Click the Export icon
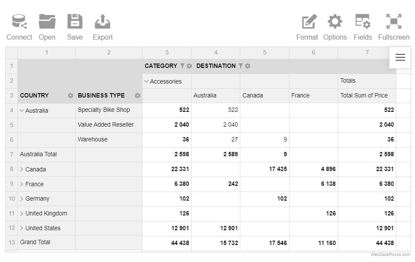 103,21
